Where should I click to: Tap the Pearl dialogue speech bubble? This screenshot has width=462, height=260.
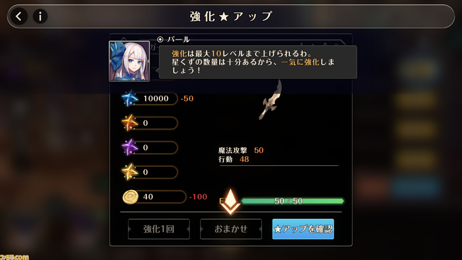[x=258, y=62]
